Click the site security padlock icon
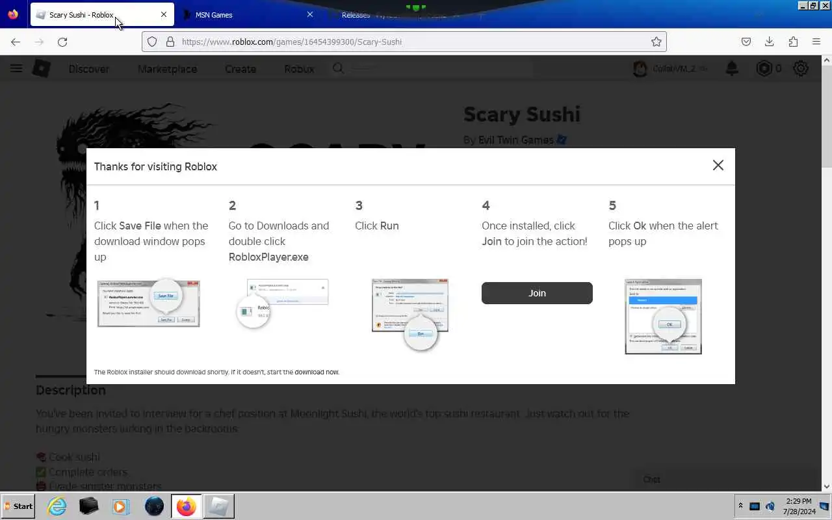Screen dimensions: 832x520 pyautogui.click(x=170, y=42)
